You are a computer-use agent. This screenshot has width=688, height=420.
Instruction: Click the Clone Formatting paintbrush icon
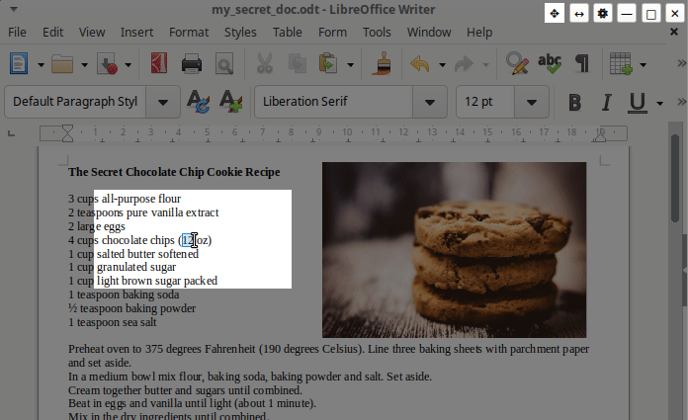tap(381, 65)
